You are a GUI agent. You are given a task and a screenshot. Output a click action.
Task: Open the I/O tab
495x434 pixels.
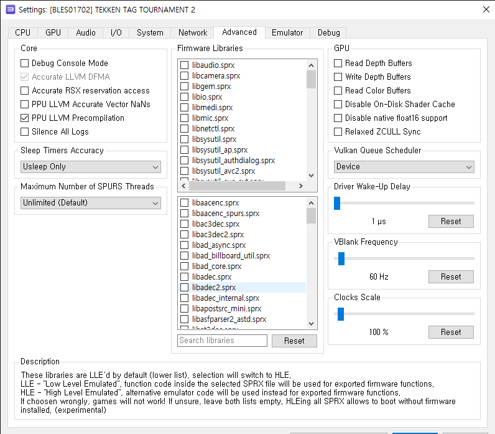[x=116, y=32]
